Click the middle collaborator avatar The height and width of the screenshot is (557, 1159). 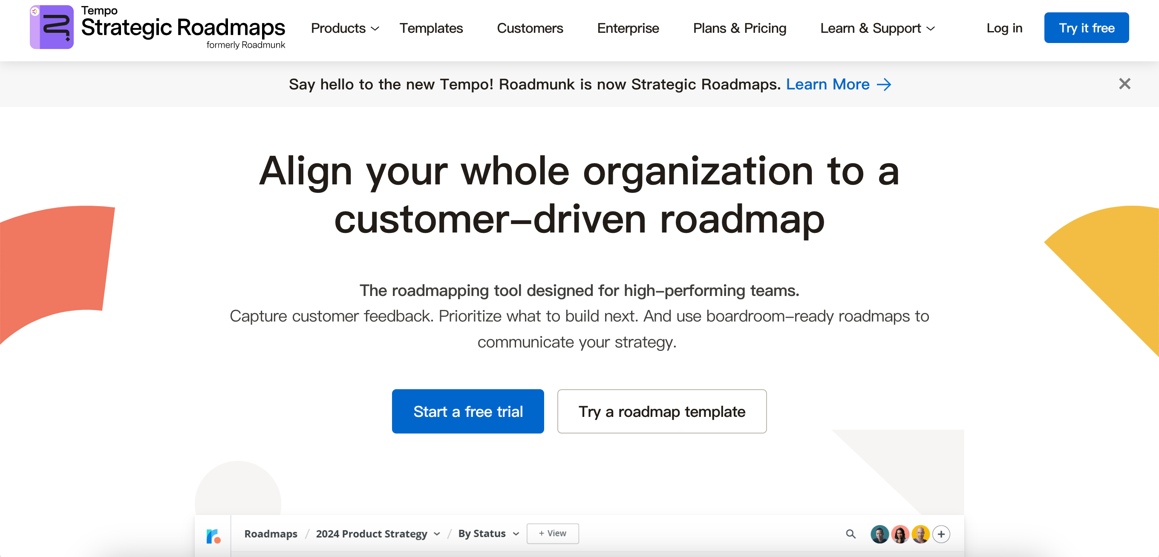900,534
